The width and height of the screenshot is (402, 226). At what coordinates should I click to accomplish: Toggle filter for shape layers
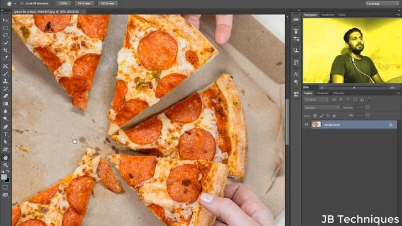point(355,99)
